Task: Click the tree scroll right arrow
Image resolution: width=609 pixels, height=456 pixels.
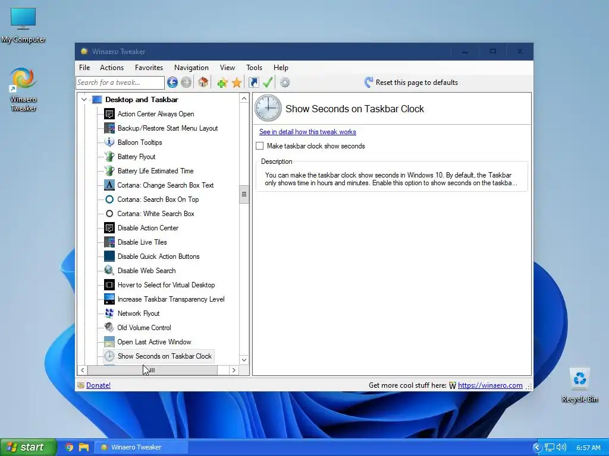Action: coord(234,370)
